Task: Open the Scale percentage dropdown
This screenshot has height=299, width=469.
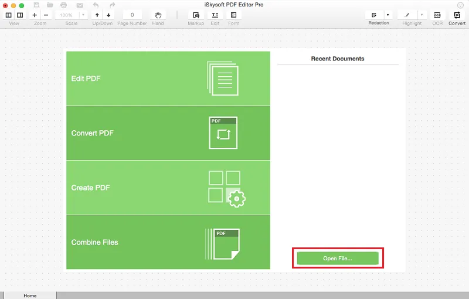Action: coord(83,15)
